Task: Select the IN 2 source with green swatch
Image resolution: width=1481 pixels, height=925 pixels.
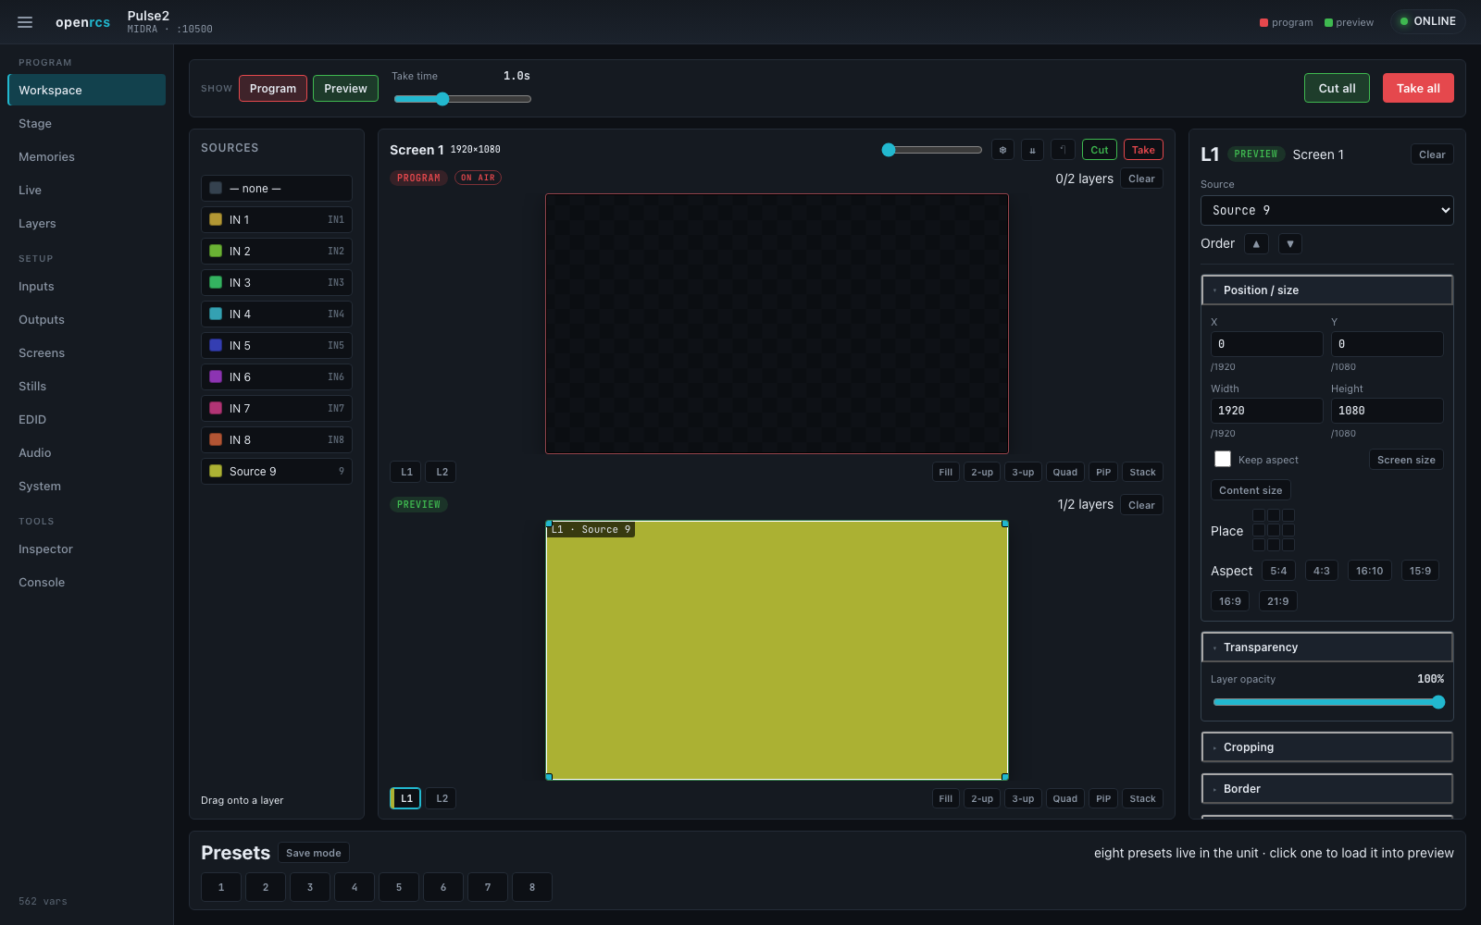Action: 276,252
